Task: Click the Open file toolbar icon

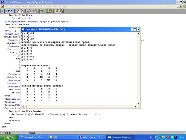Action: pos(8,11)
